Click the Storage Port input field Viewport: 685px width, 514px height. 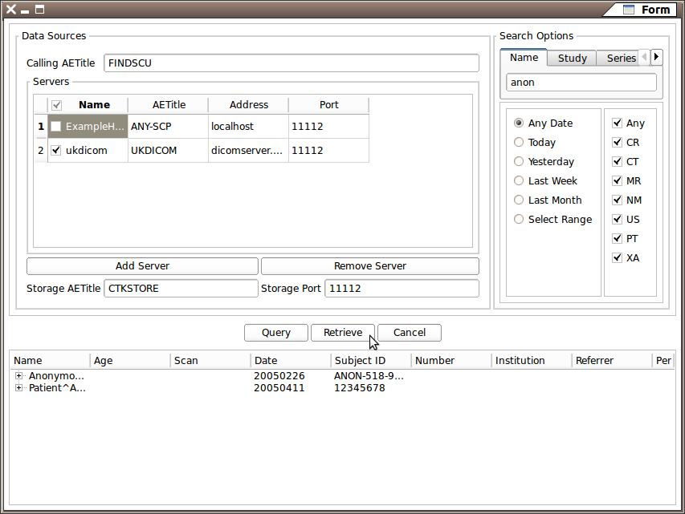coord(401,289)
